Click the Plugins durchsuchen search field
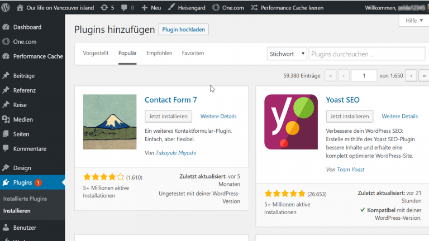 366,54
